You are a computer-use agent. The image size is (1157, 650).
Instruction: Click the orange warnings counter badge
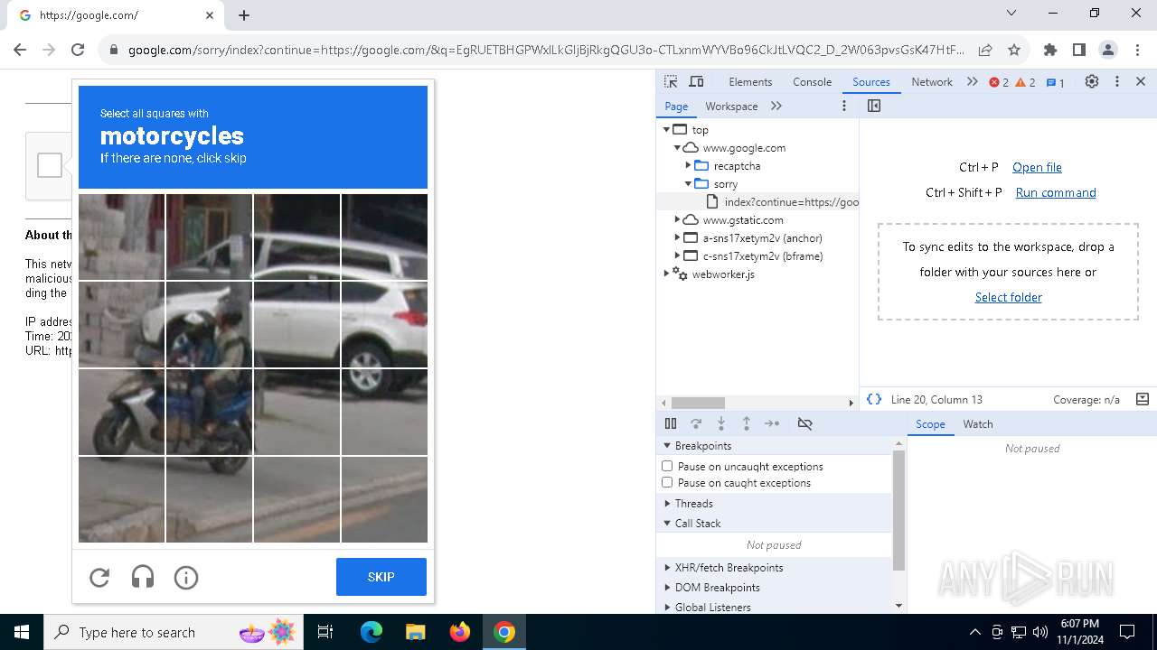tap(1026, 82)
